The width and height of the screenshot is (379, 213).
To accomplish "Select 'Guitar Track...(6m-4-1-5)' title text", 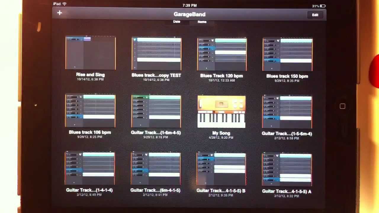I will 155,190.
